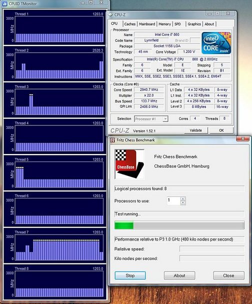Screen dimensions: 252x304
Task: Click the Kilo nodes per second field
Action: pyautogui.click(x=212, y=258)
